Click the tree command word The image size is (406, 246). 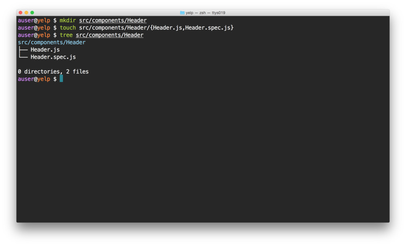click(66, 35)
